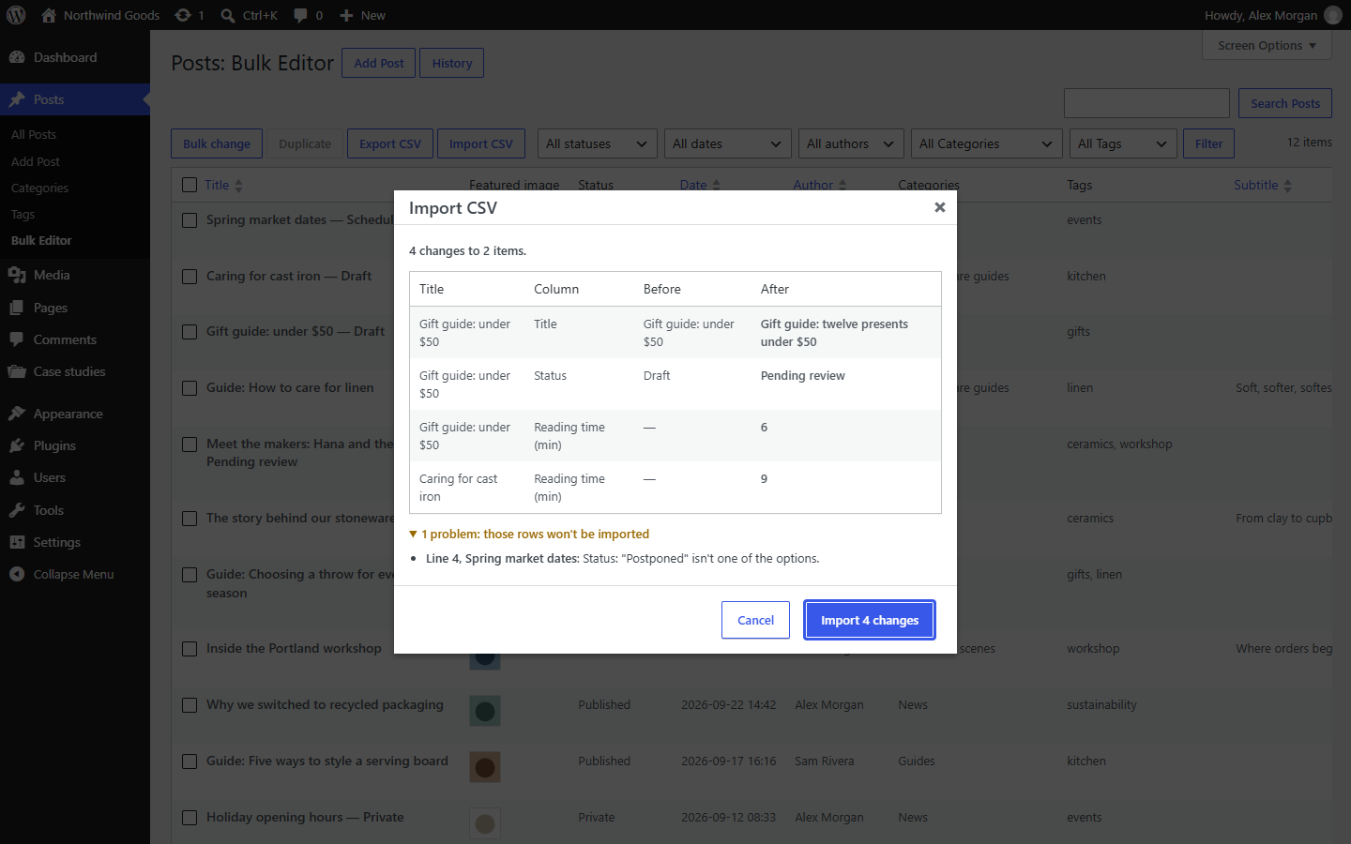Open Tags in the Posts submenu

tap(23, 214)
